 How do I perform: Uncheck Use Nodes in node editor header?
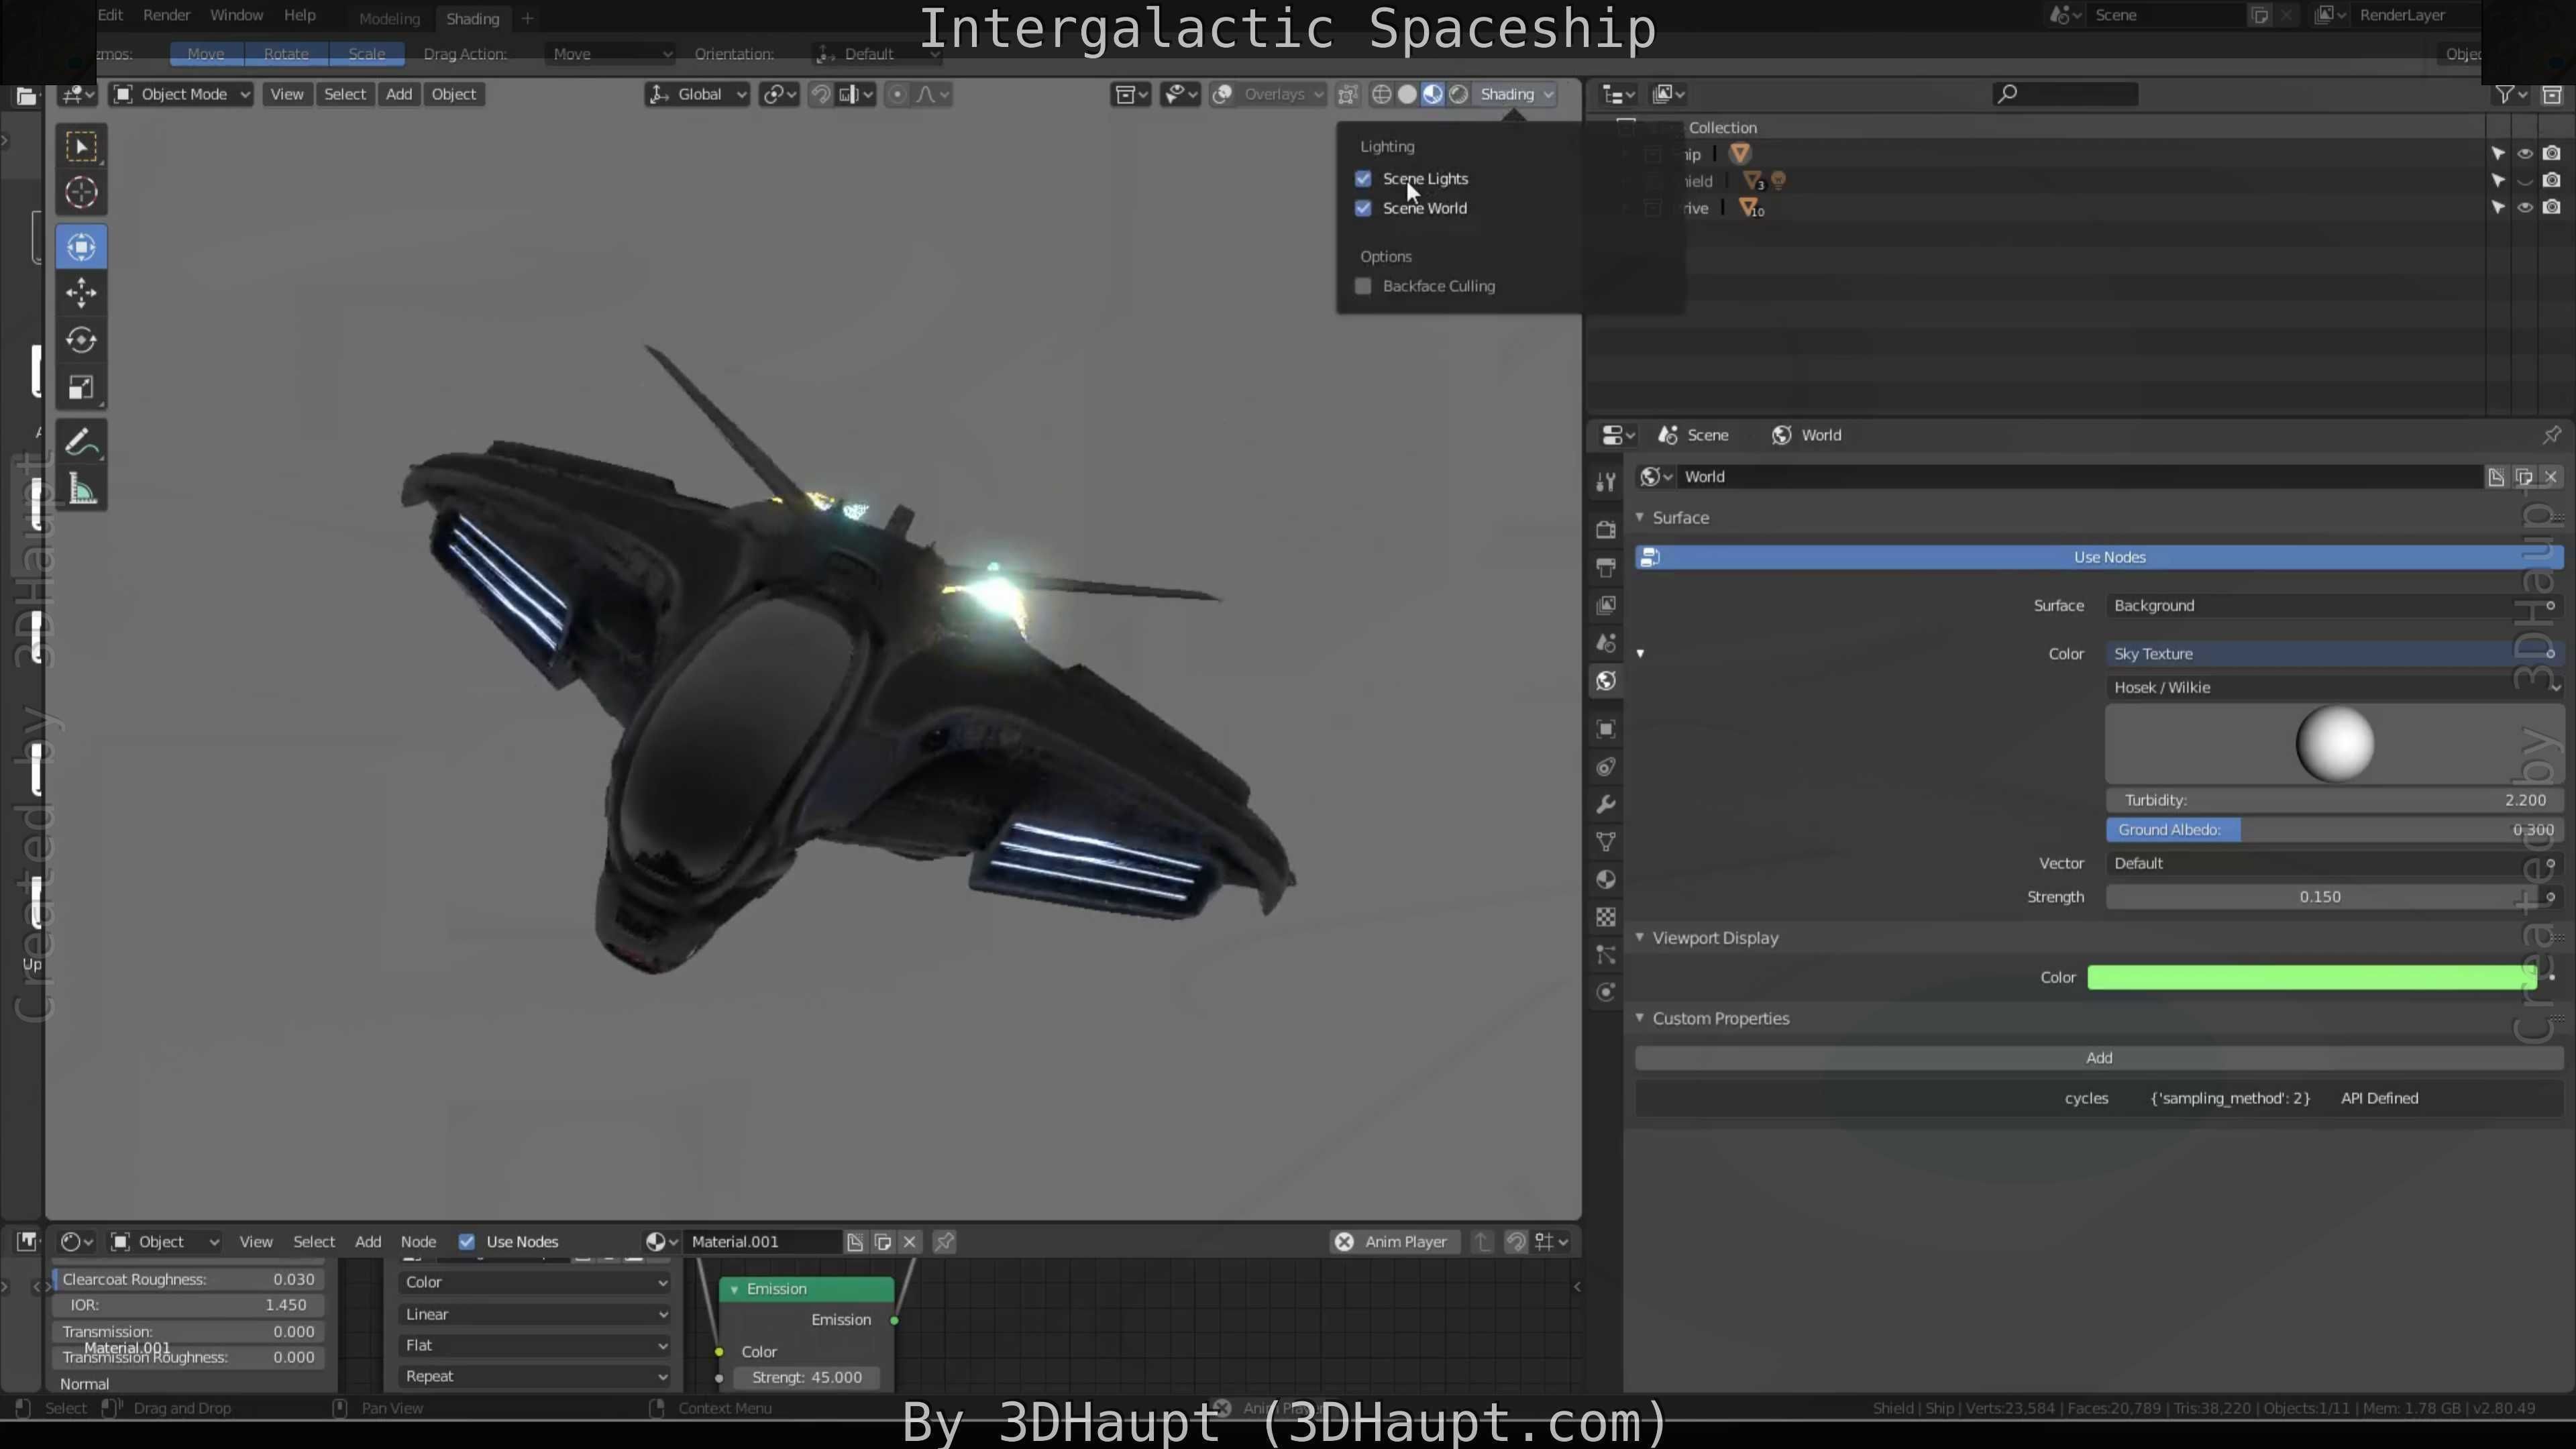466,1241
